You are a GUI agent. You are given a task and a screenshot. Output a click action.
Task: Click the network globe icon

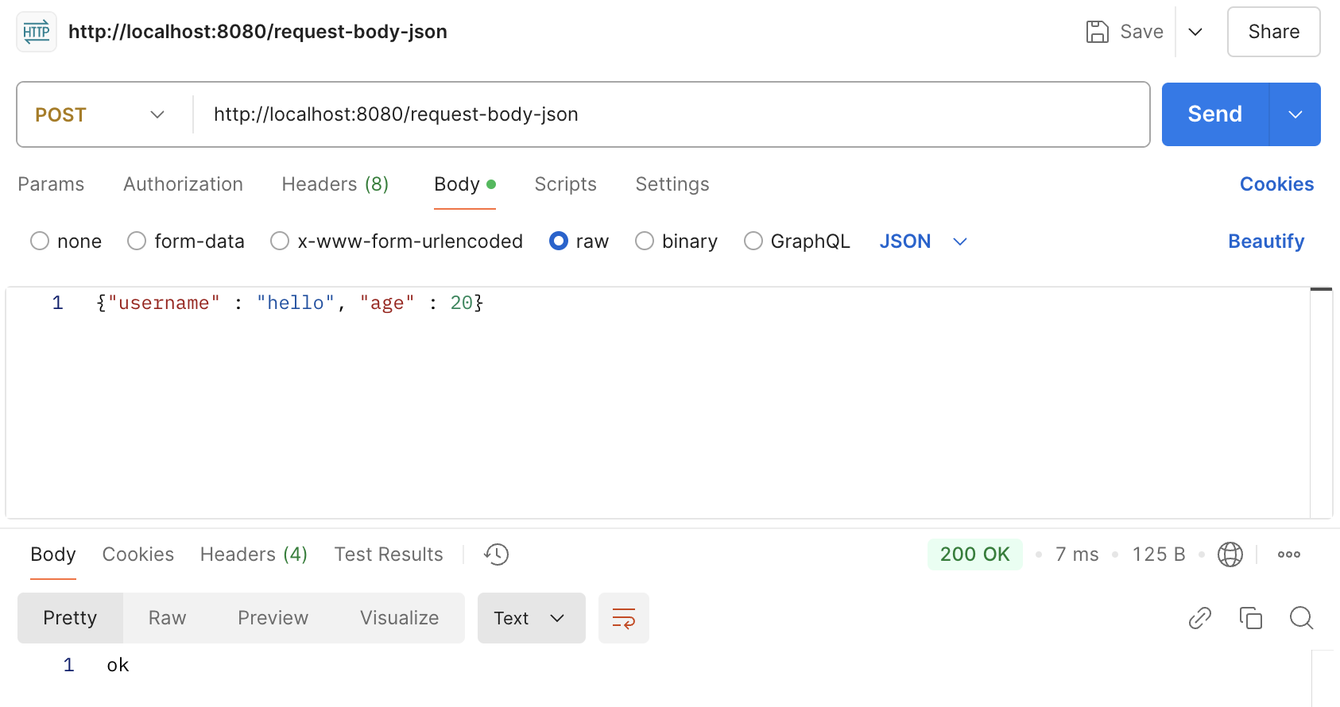point(1230,554)
